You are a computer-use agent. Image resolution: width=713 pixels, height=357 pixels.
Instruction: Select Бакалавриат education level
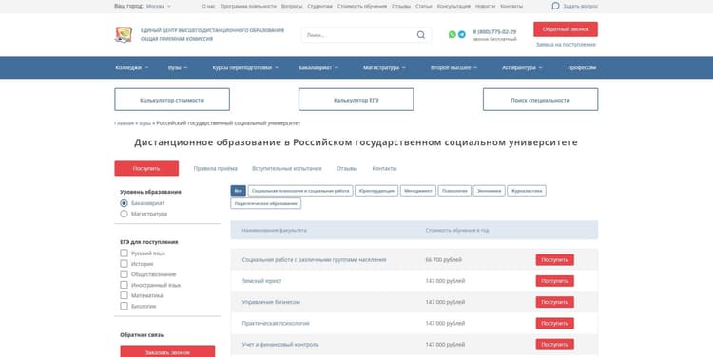click(124, 203)
